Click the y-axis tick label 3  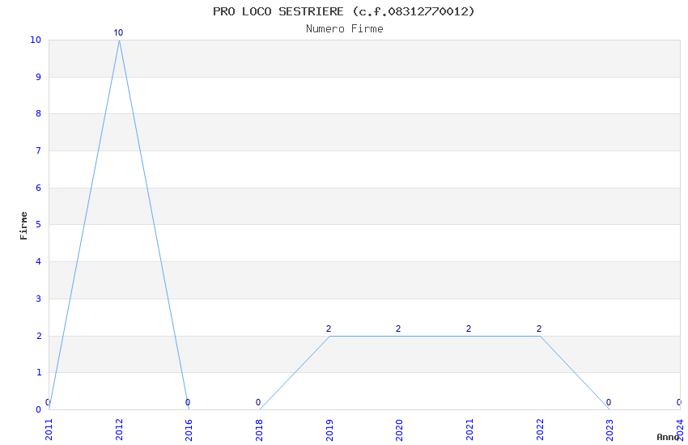pyautogui.click(x=39, y=299)
